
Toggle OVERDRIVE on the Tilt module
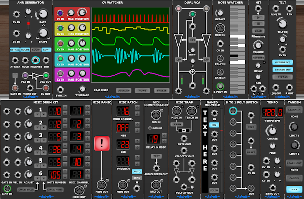coord(283,62)
